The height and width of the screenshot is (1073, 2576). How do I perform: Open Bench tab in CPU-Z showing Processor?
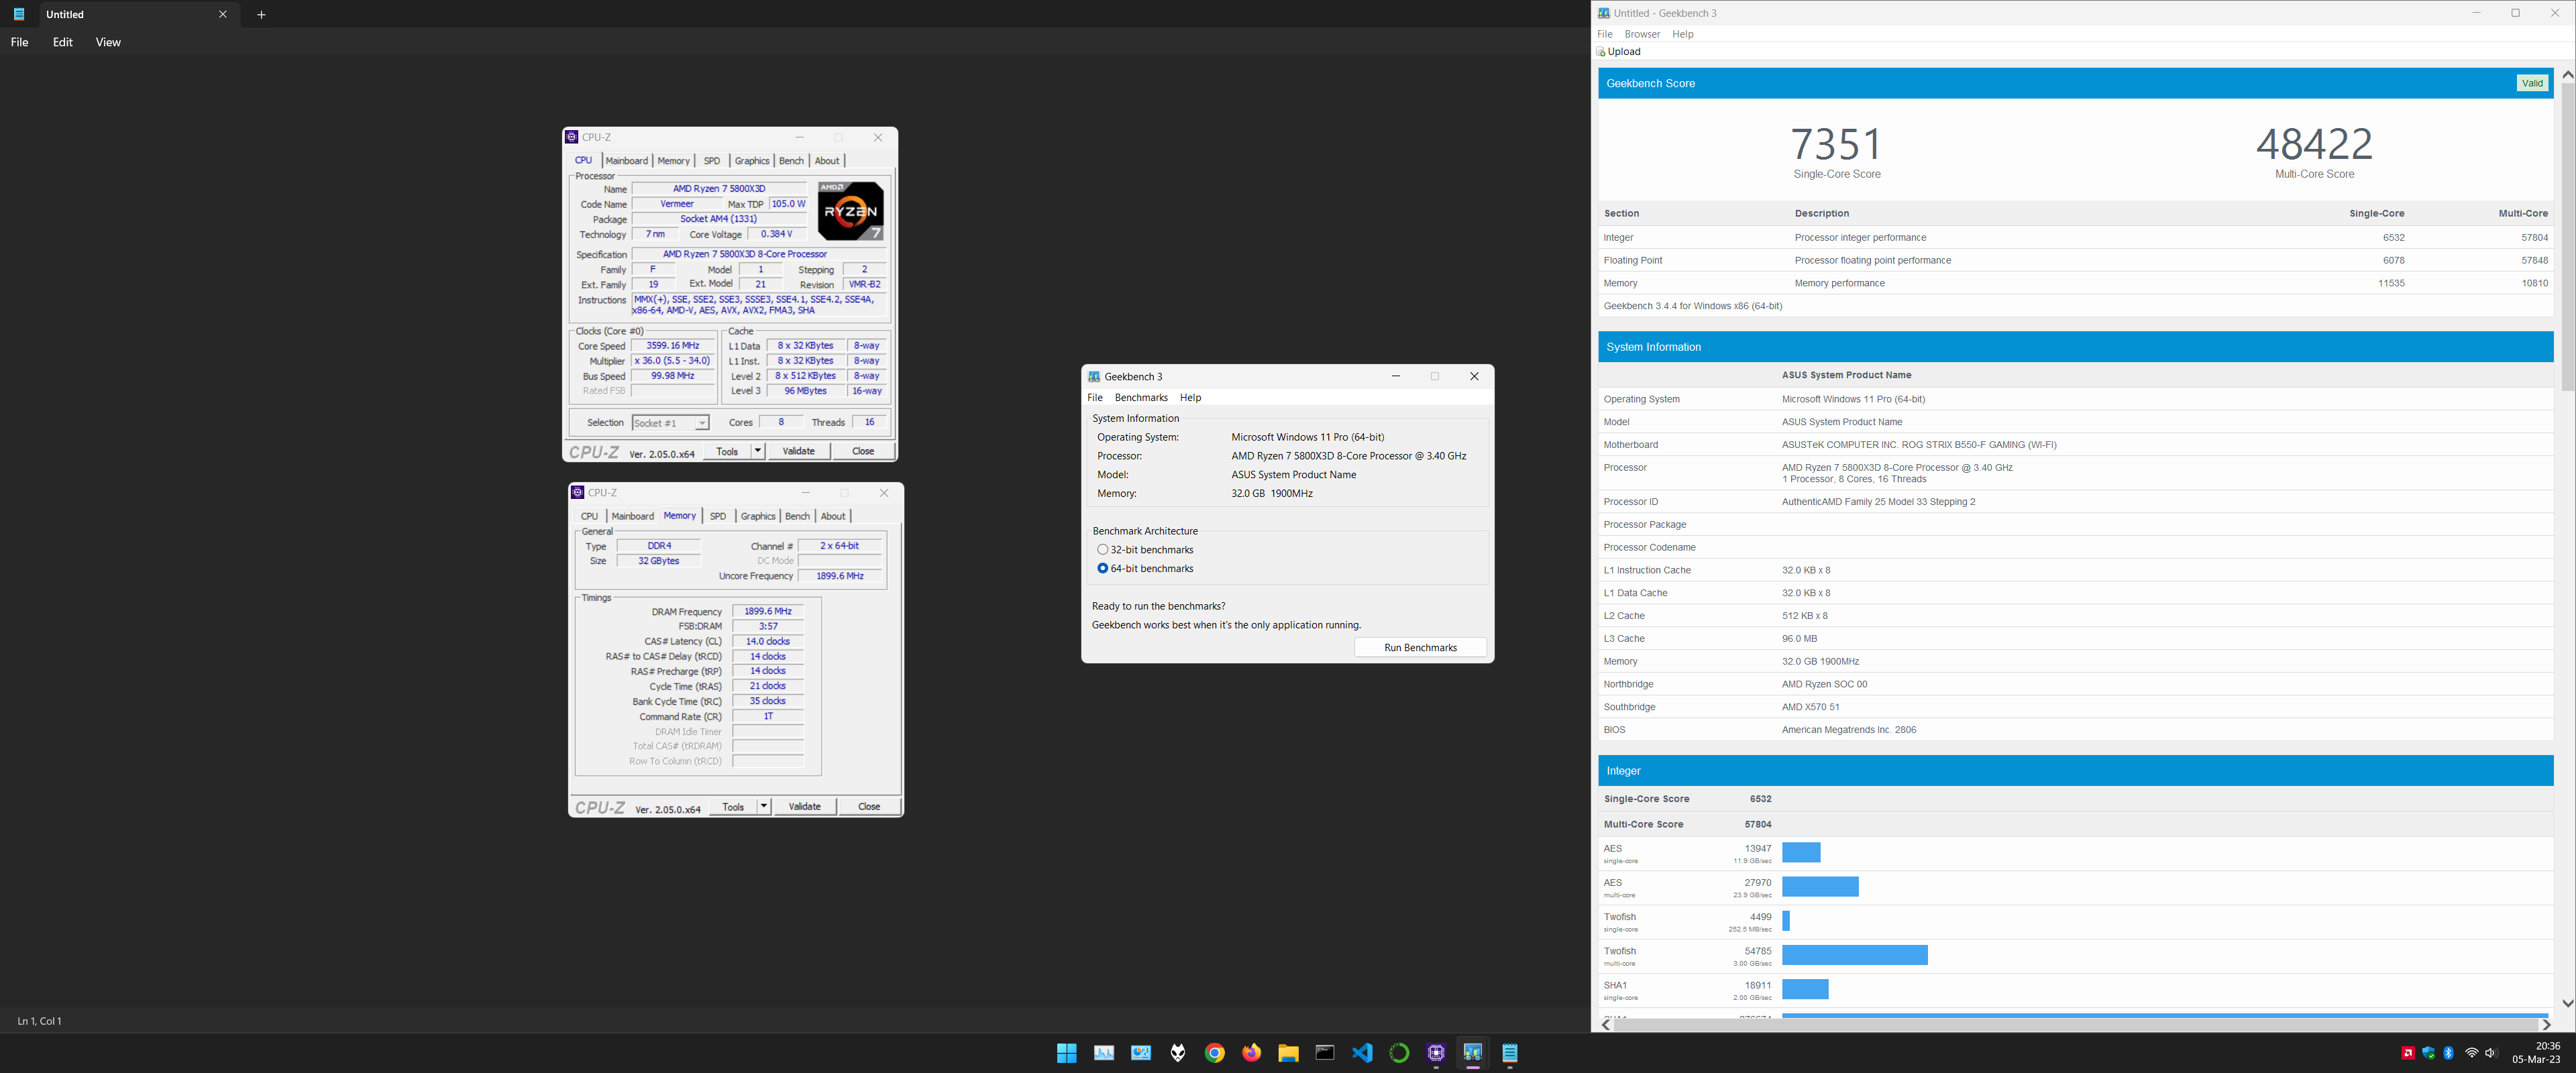[x=791, y=161]
